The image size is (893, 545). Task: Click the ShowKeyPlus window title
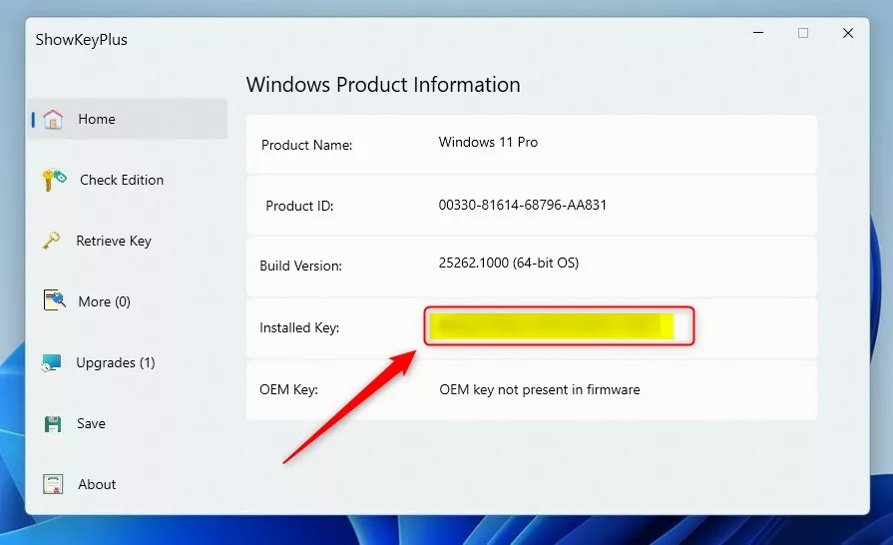tap(82, 40)
